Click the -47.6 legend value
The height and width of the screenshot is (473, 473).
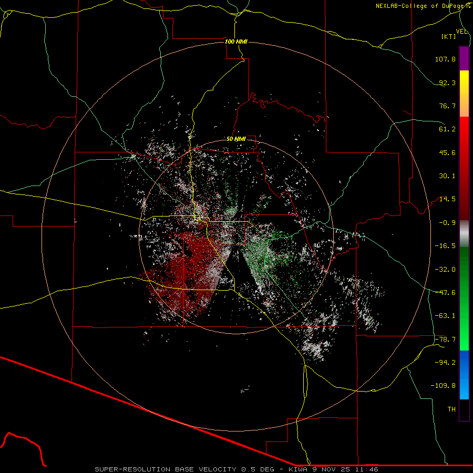click(445, 293)
